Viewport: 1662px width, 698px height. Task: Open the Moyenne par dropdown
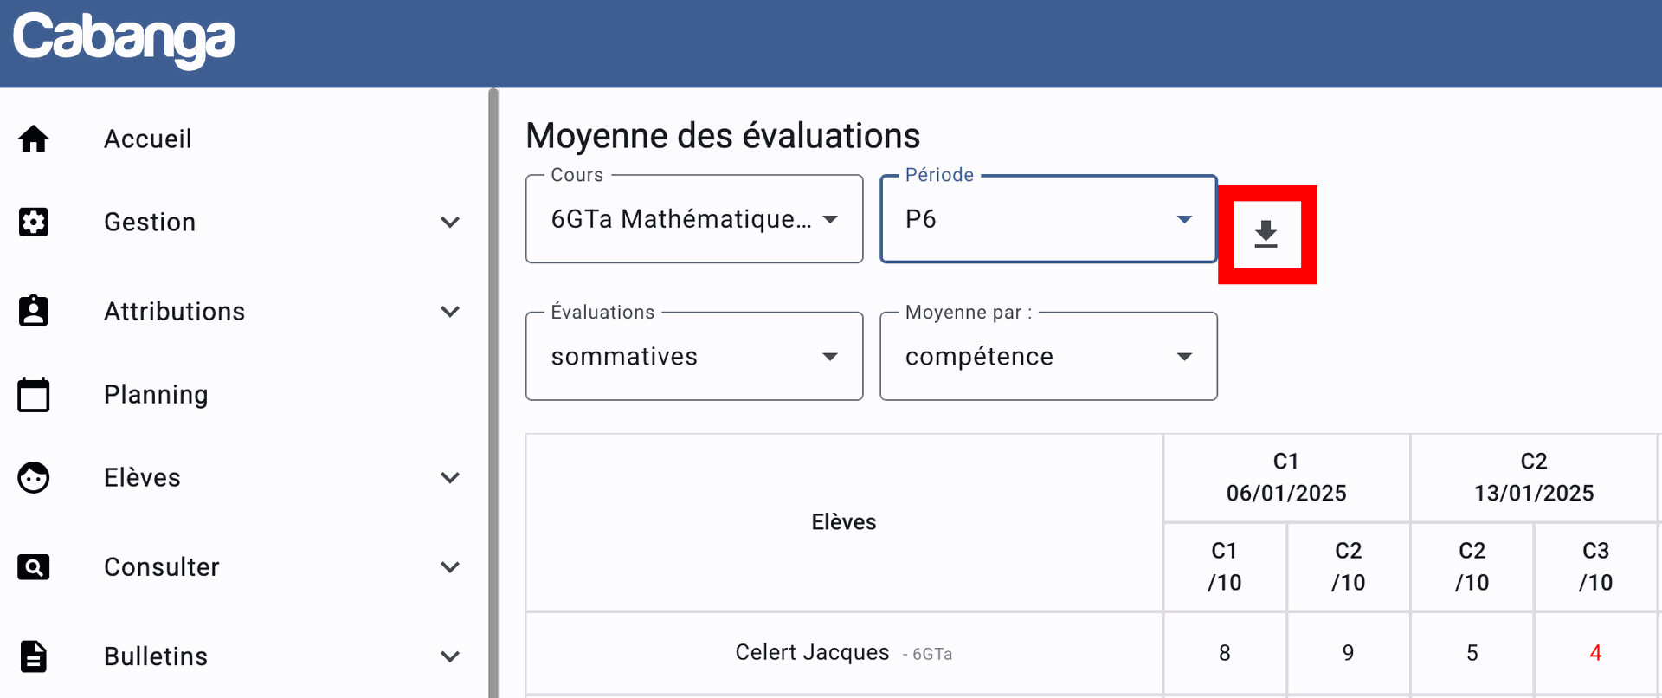(x=1048, y=357)
